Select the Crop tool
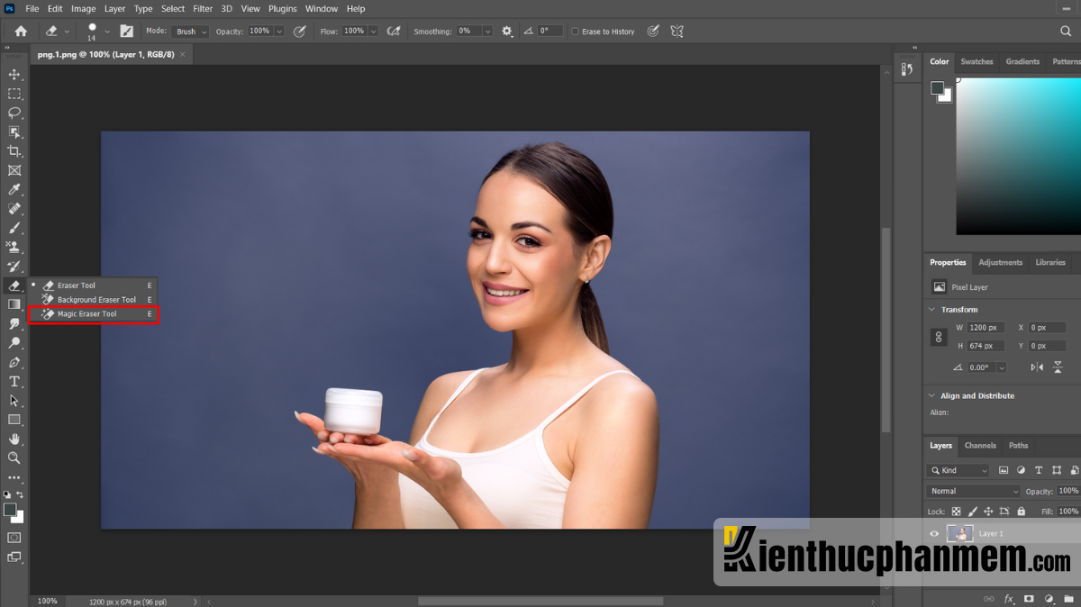The height and width of the screenshot is (607, 1081). (x=14, y=151)
